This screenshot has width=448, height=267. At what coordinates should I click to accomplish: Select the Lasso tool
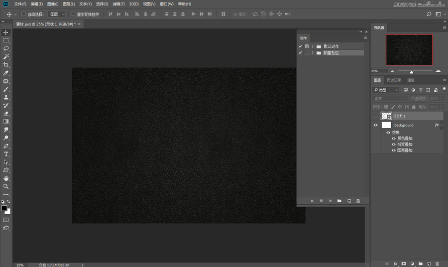click(x=6, y=48)
